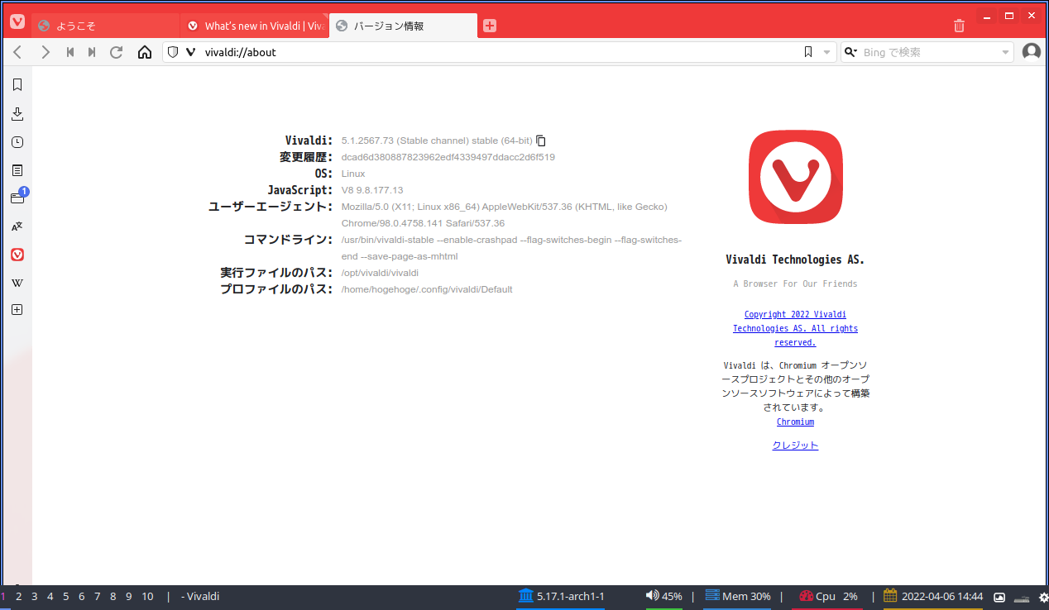The image size is (1049, 610).
Task: Click the profile path /home/hogehoge/.config text
Action: pos(427,289)
